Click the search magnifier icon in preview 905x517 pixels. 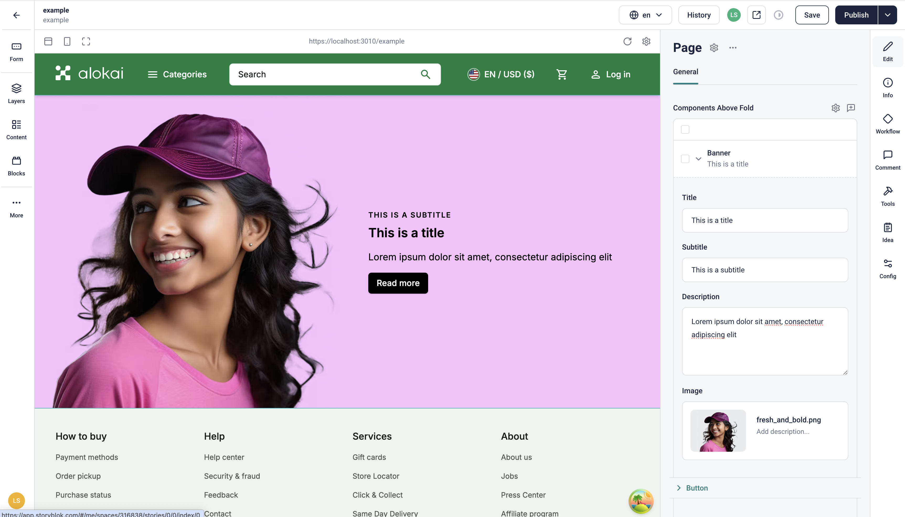click(425, 74)
